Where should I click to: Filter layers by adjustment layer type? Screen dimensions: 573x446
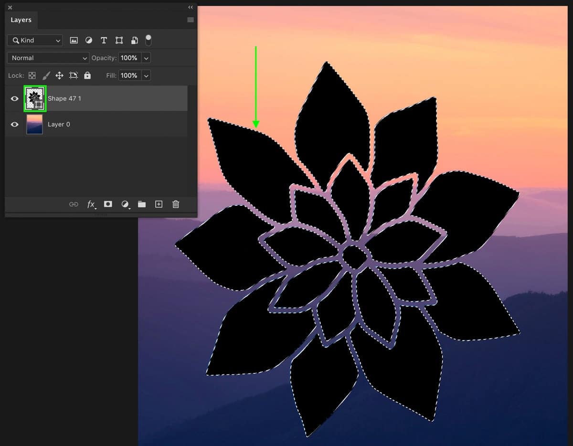click(x=89, y=41)
